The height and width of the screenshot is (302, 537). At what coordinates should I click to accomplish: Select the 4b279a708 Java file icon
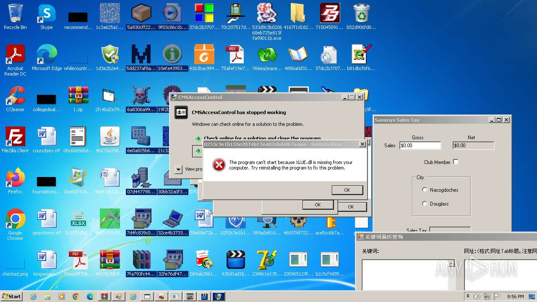(110, 140)
